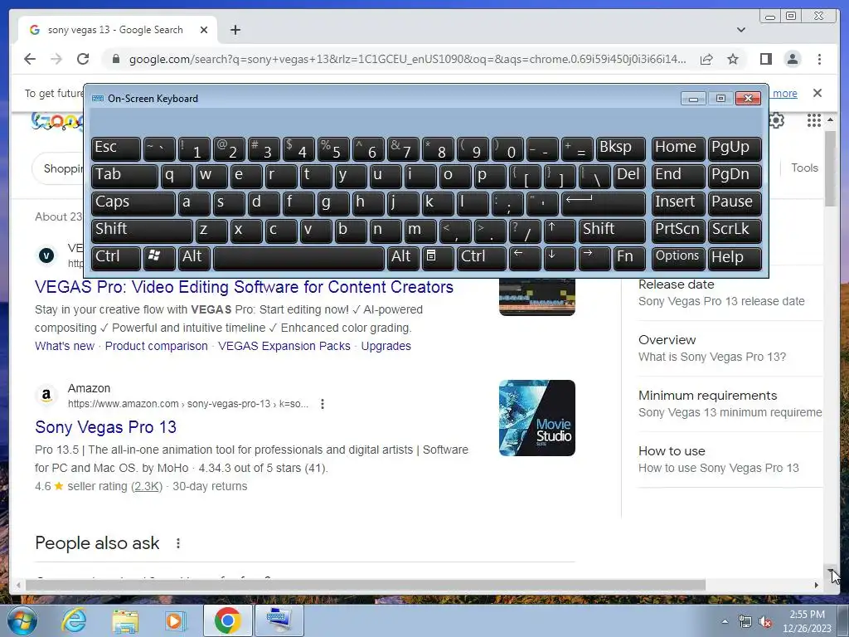This screenshot has width=849, height=637.
Task: Toggle ScrLk key on keyboard
Action: [x=735, y=231]
